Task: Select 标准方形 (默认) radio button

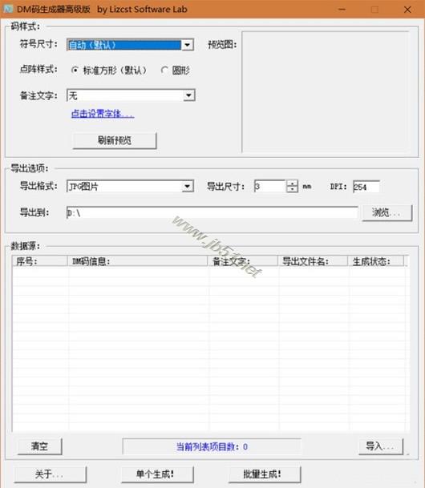Action: point(75,70)
